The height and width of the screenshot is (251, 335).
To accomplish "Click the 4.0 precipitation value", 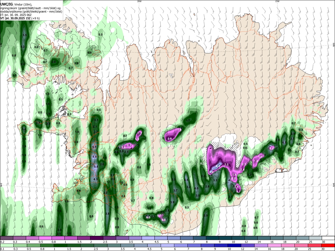I will (x=196, y=188).
